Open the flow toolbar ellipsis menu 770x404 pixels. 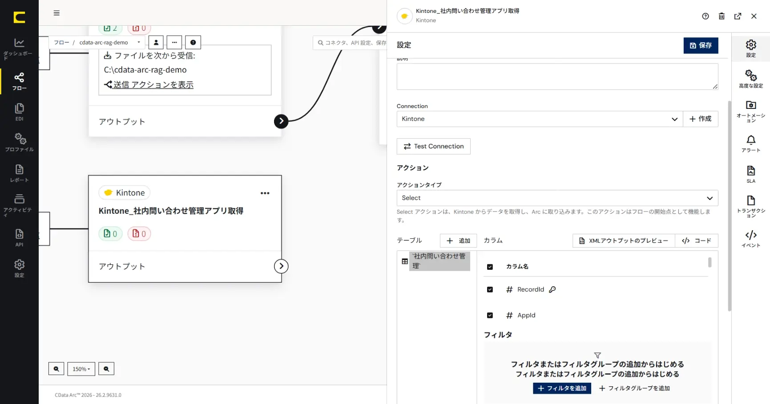click(x=174, y=42)
